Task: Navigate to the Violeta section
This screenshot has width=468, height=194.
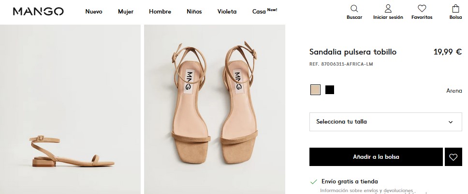Action: (227, 12)
